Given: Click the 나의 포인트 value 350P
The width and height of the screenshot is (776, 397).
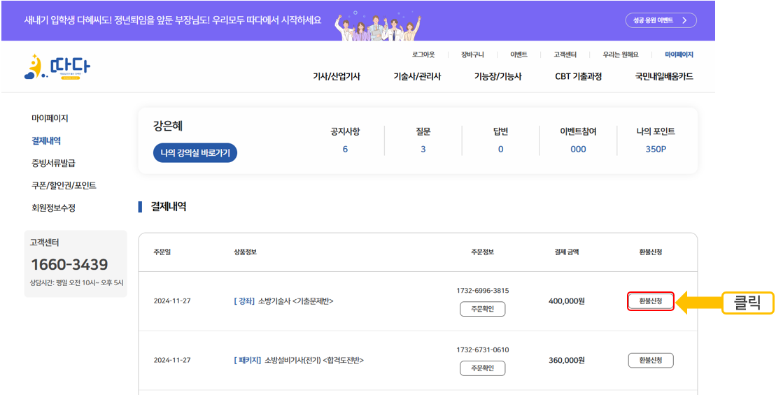Looking at the screenshot, I should click(x=656, y=149).
